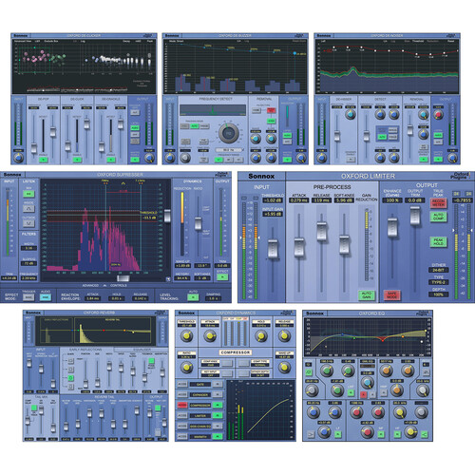Click the Outside band listen icon in Suppresser

click(x=28, y=223)
